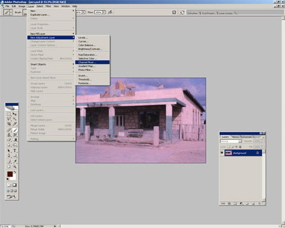285x228 pixels.
Task: Click new adjustment layer icon in Layers panel
Action: [x=241, y=203]
